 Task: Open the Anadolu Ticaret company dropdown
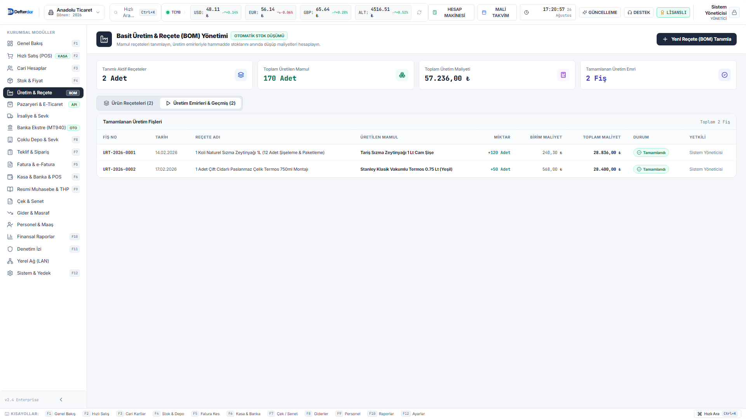[74, 12]
